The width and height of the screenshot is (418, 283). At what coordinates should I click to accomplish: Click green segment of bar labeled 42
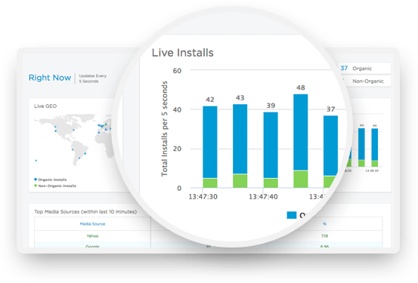tap(210, 183)
